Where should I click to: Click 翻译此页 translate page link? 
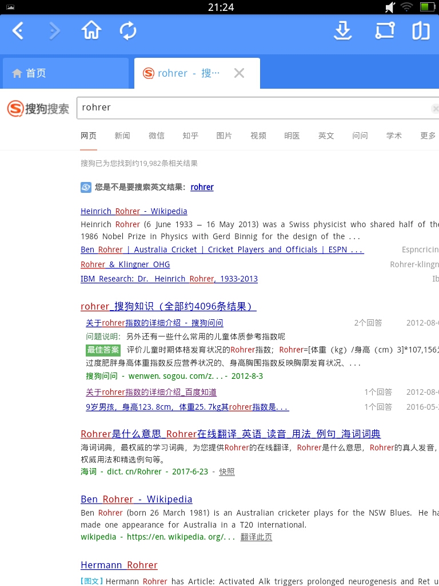(256, 537)
